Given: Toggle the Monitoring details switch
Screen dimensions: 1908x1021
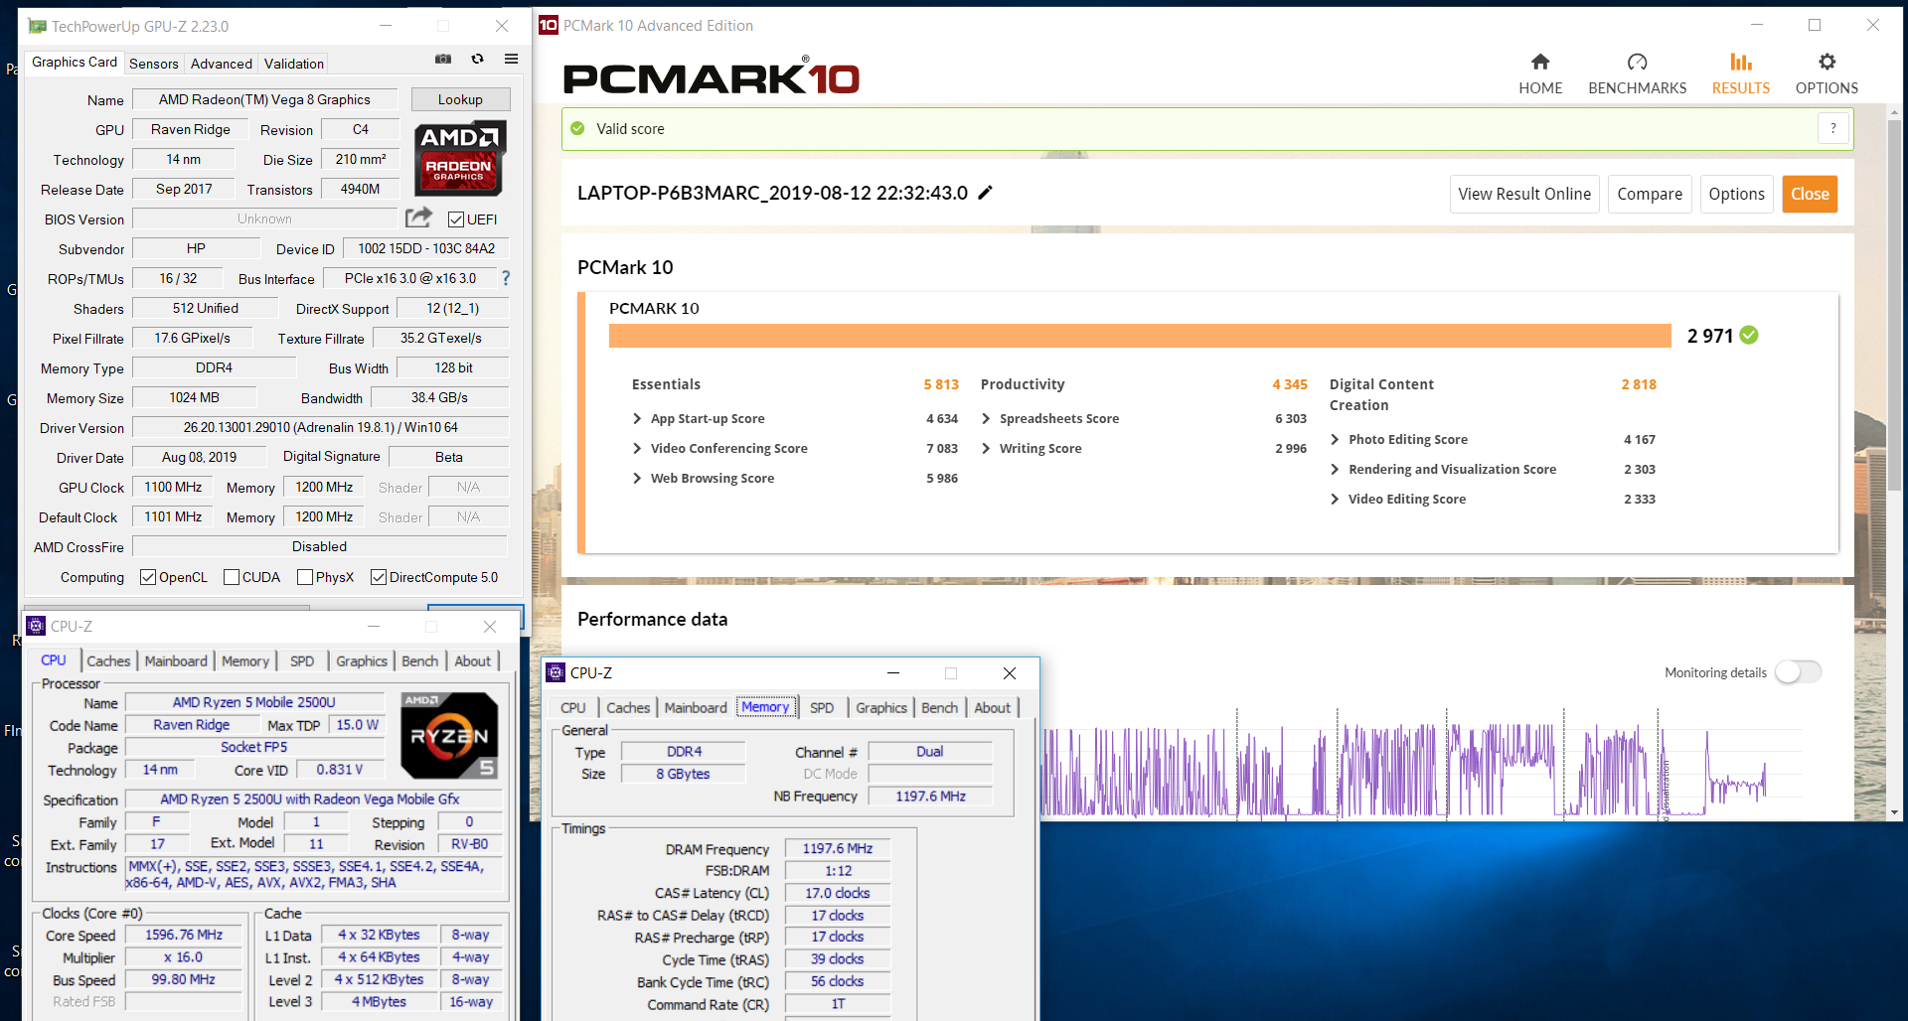Looking at the screenshot, I should [x=1799, y=672].
